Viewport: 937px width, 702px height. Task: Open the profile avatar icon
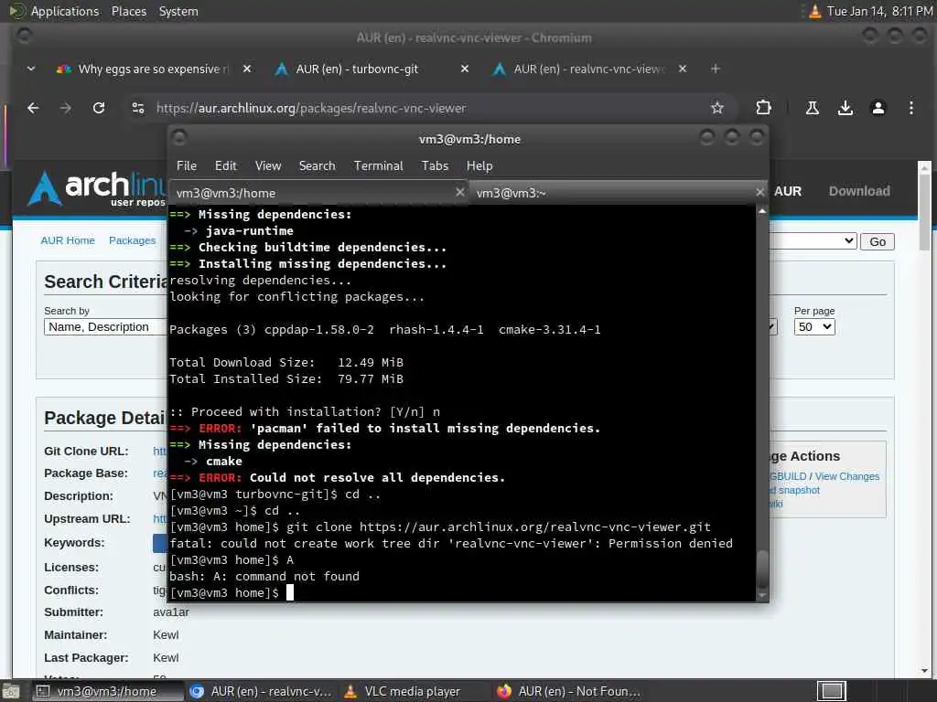click(x=878, y=108)
